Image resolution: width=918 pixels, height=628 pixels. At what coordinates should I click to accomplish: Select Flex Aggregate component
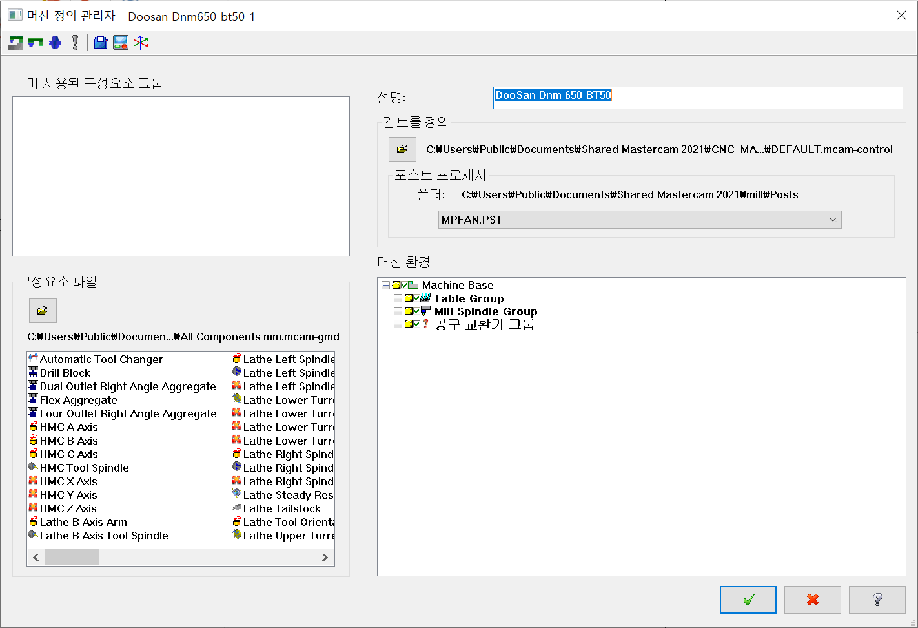pyautogui.click(x=73, y=400)
